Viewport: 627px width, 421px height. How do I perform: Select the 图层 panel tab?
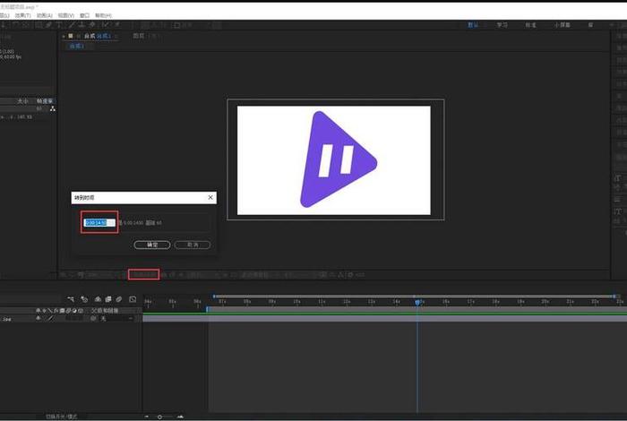(x=138, y=36)
